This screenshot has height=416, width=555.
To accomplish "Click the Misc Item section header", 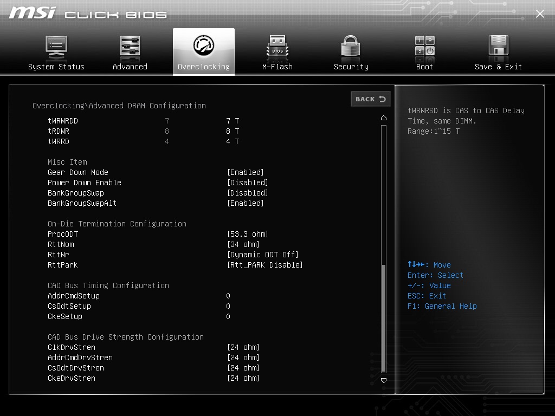I will pos(67,162).
